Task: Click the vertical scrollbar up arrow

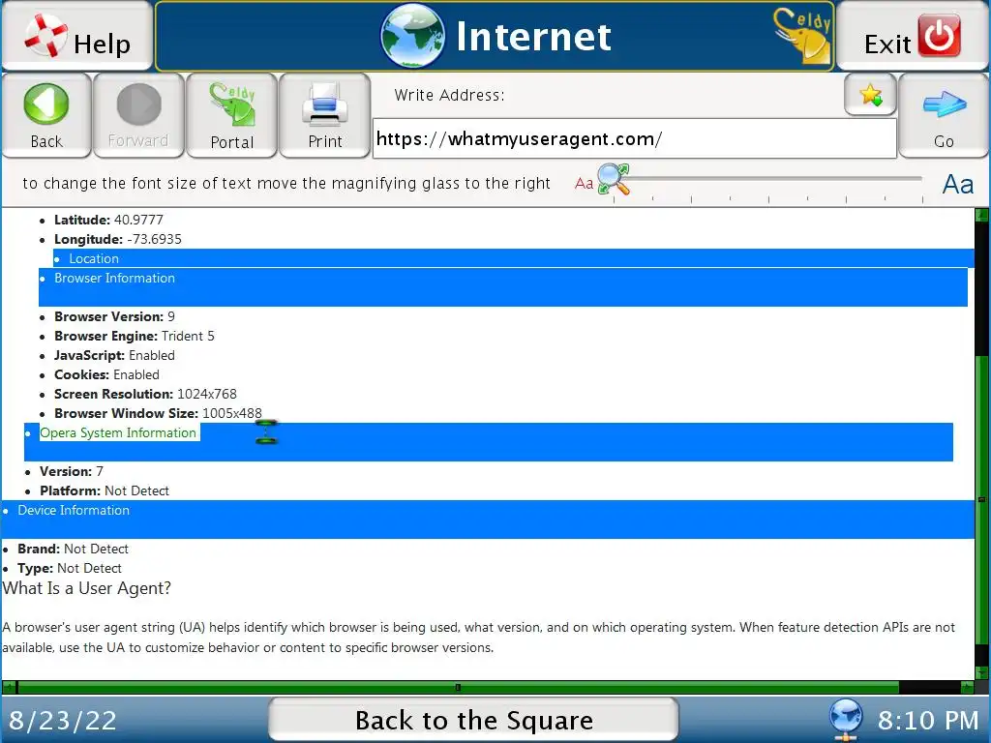Action: pos(981,215)
